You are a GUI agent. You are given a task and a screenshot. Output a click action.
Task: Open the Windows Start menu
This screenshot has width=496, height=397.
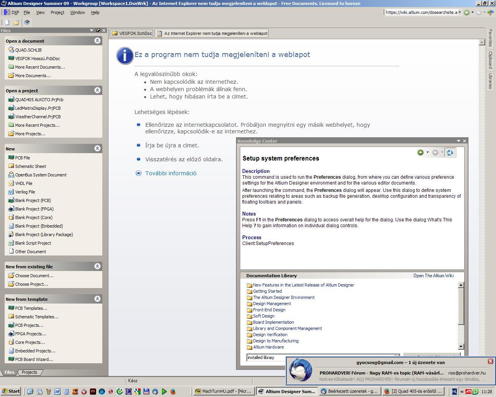click(11, 391)
